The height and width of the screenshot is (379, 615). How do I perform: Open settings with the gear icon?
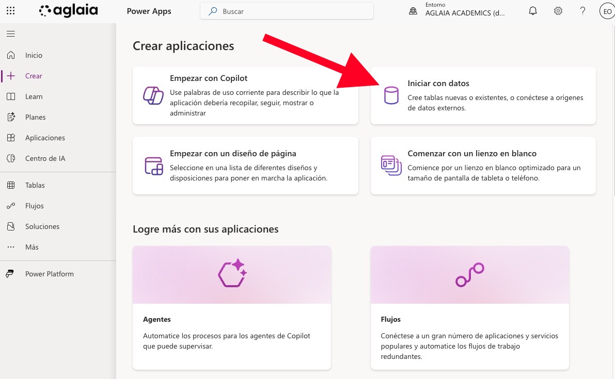point(558,11)
